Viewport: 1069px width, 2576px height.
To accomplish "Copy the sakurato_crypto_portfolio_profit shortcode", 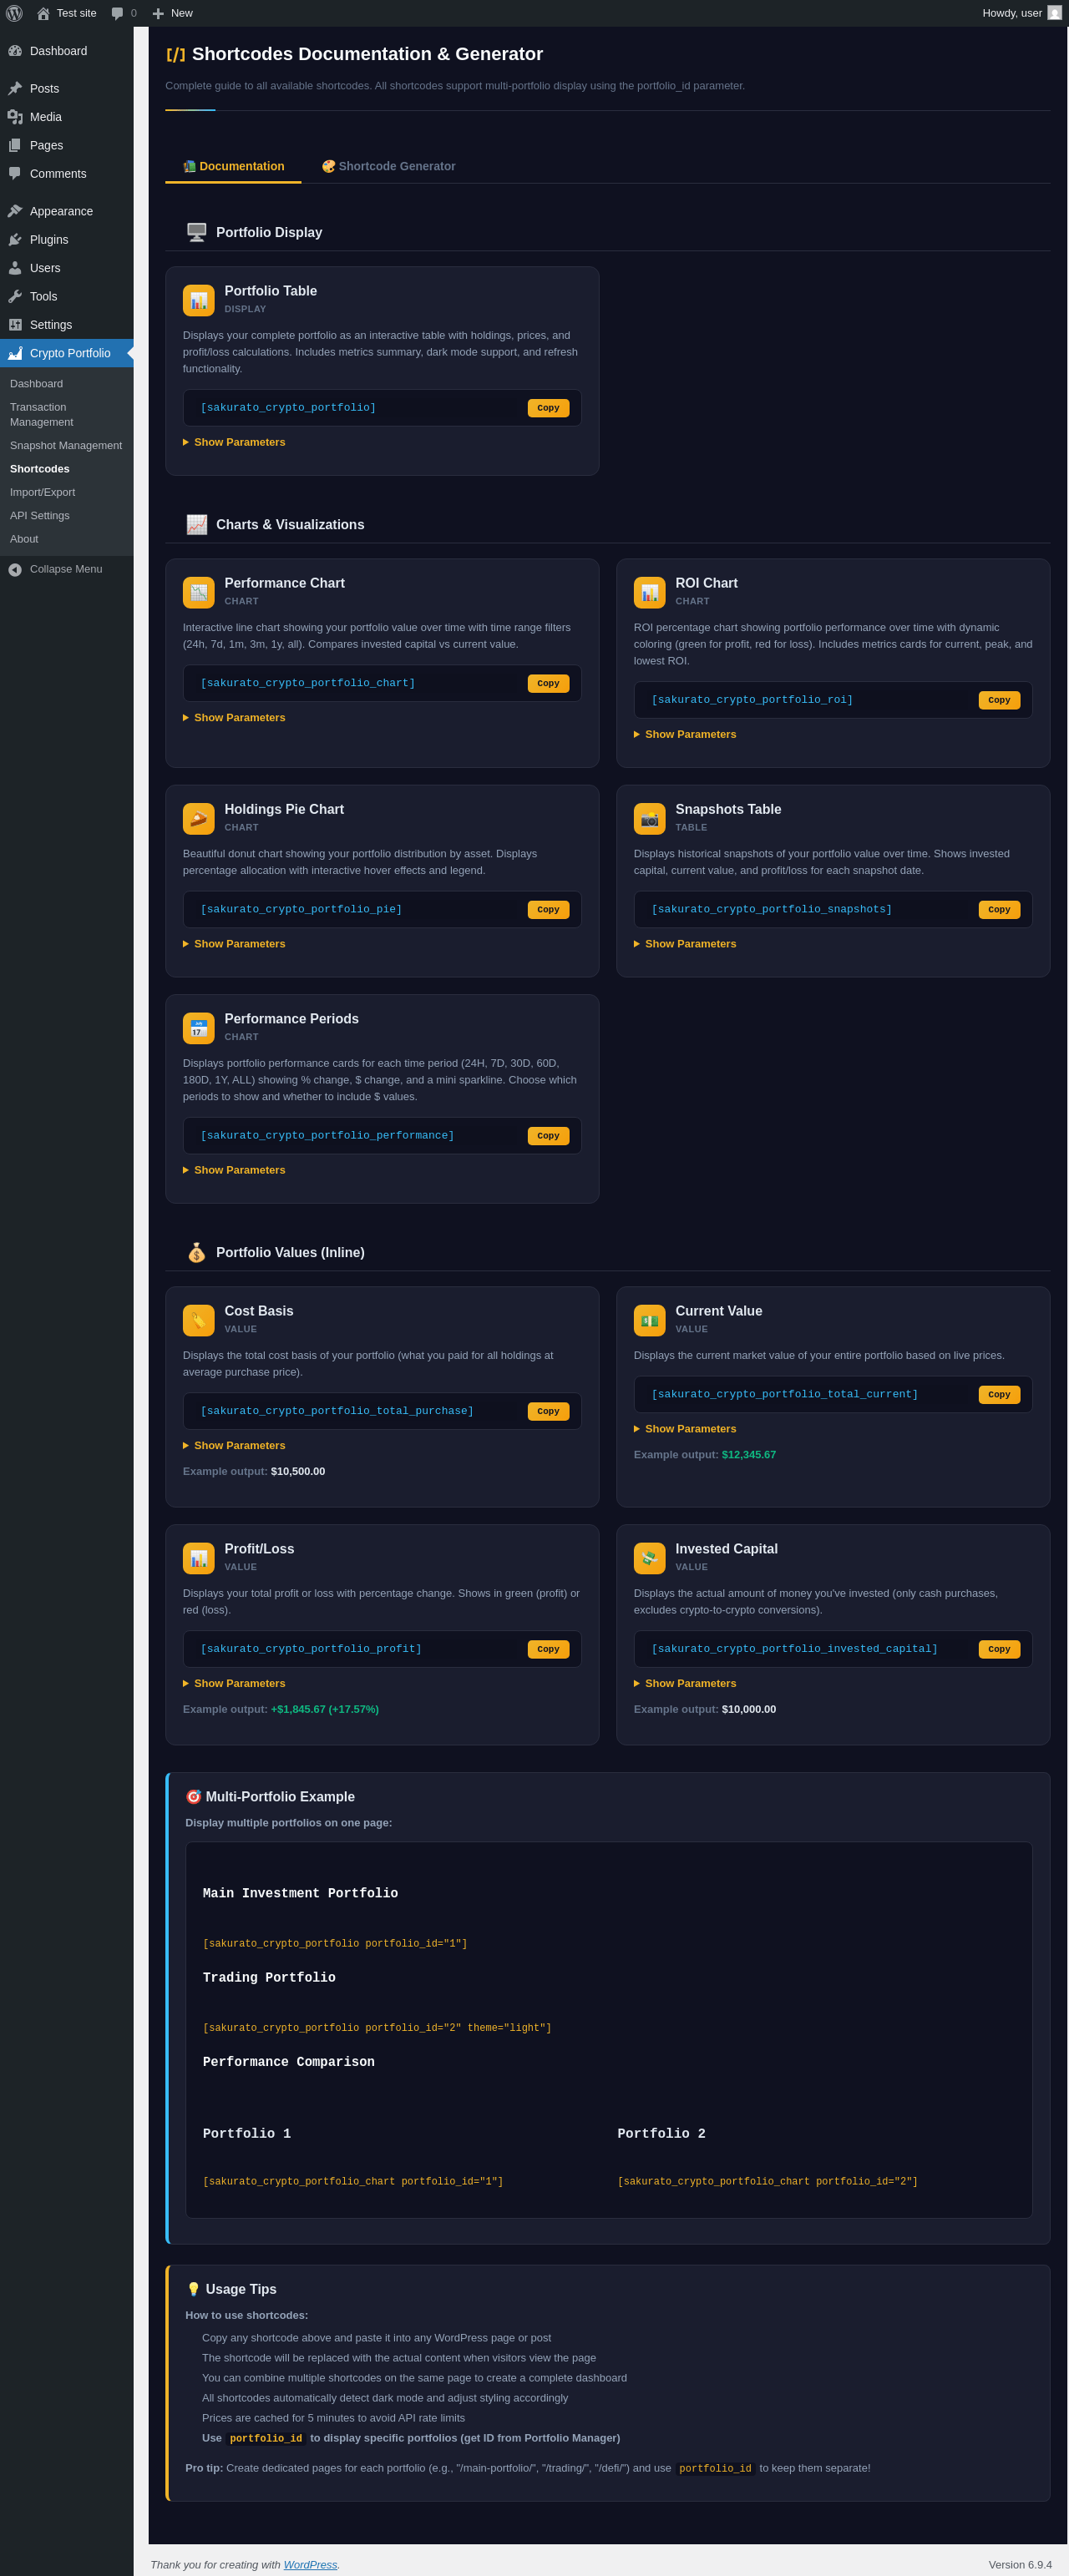I will (549, 1649).
